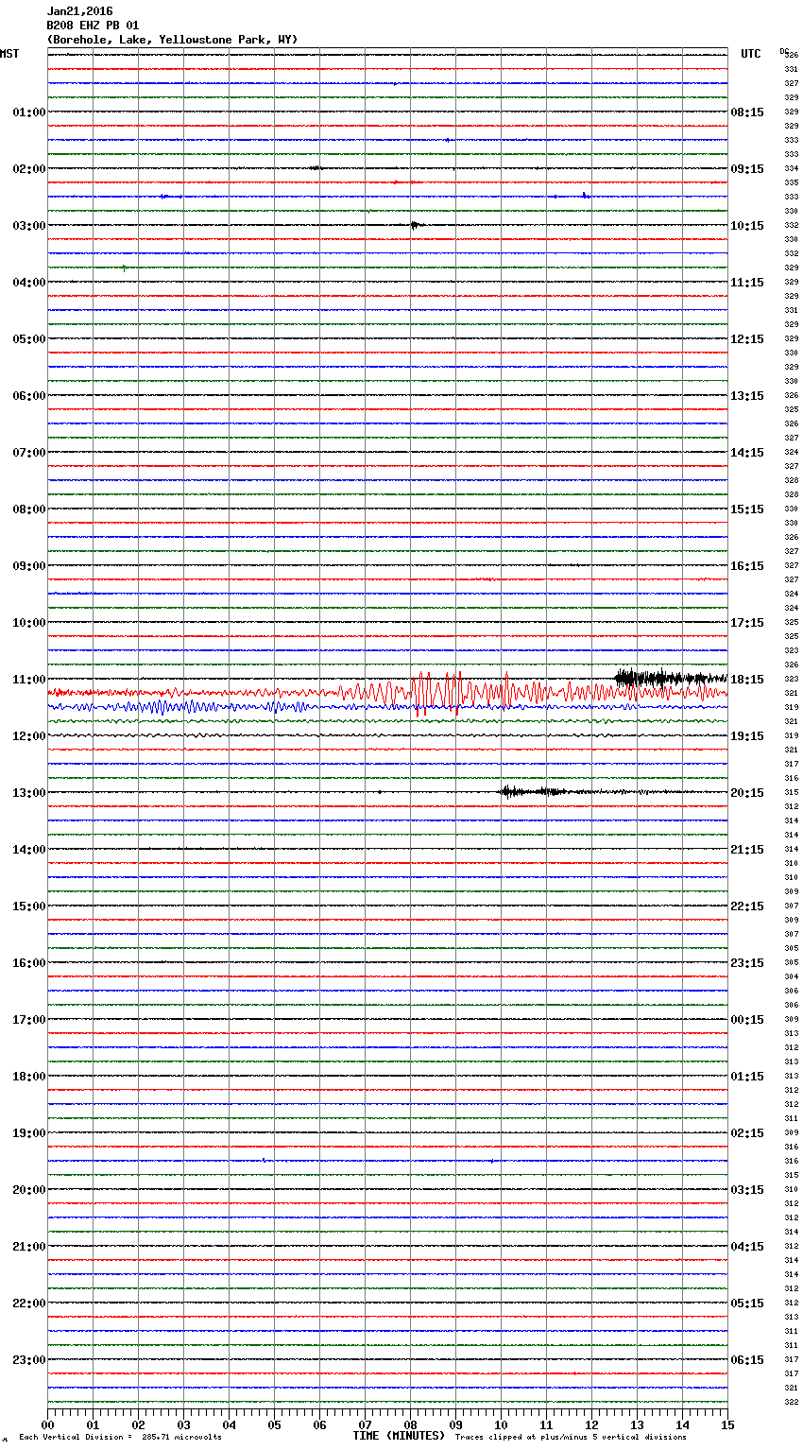This screenshot has height=1450, width=803.
Task: Click the 05:00 MST row label
Action: 28,339
